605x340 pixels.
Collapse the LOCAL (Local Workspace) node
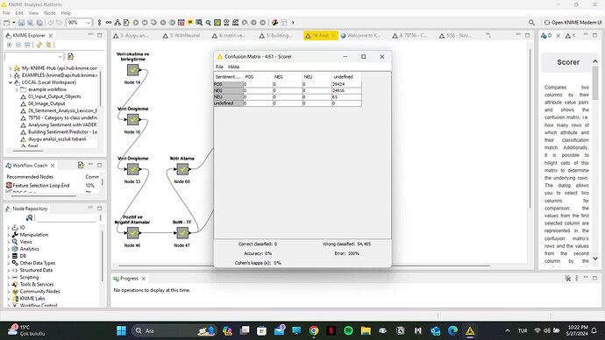(x=11, y=82)
